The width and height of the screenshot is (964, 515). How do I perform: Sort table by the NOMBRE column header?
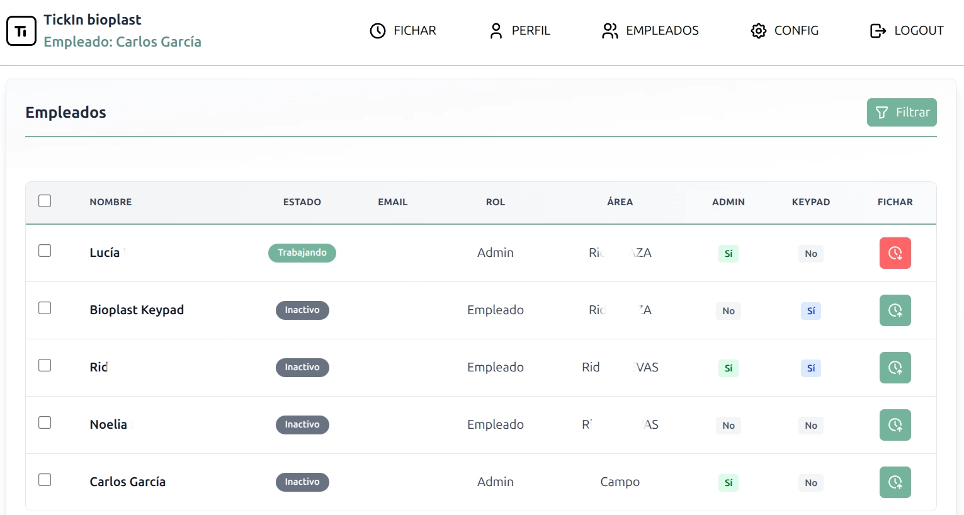point(111,202)
